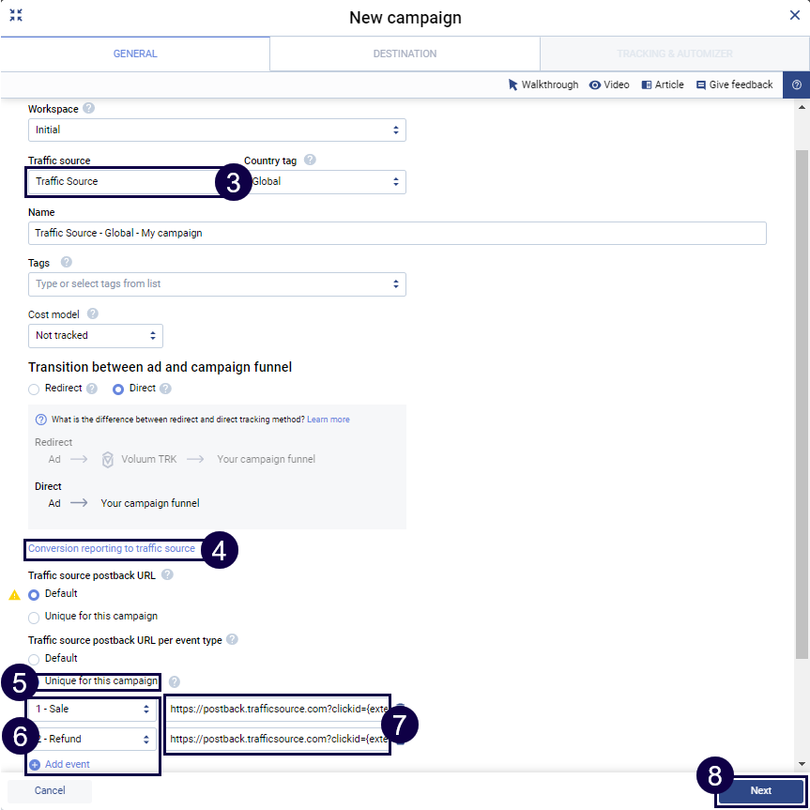
Task: Click the collapse window icon at top left
Action: (x=16, y=16)
